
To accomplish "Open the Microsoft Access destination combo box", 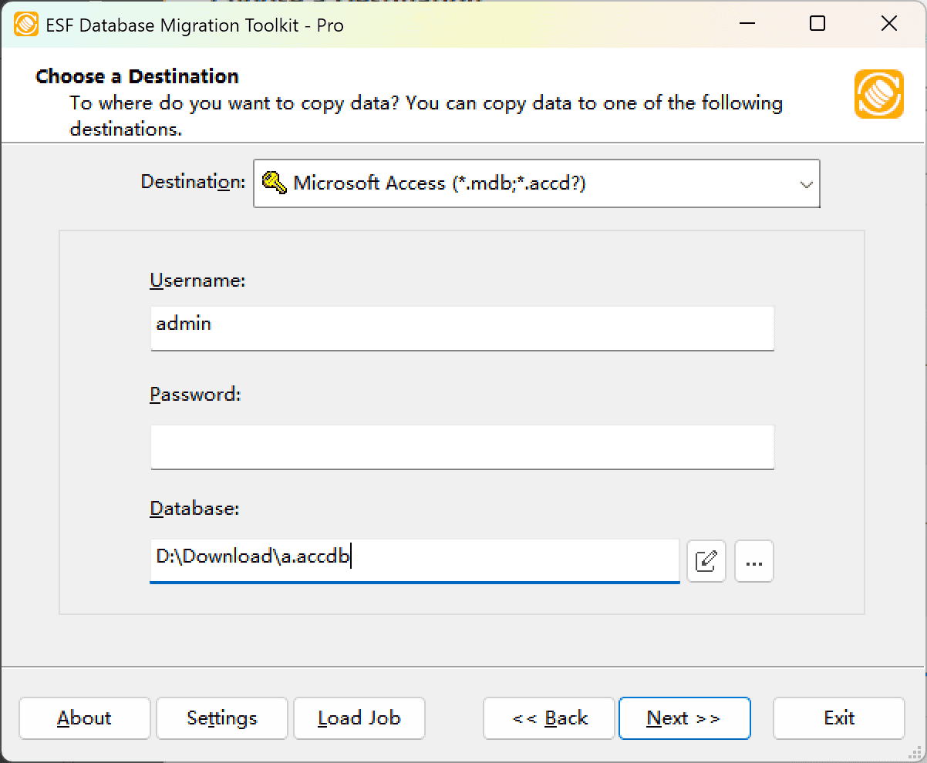I will tap(536, 183).
